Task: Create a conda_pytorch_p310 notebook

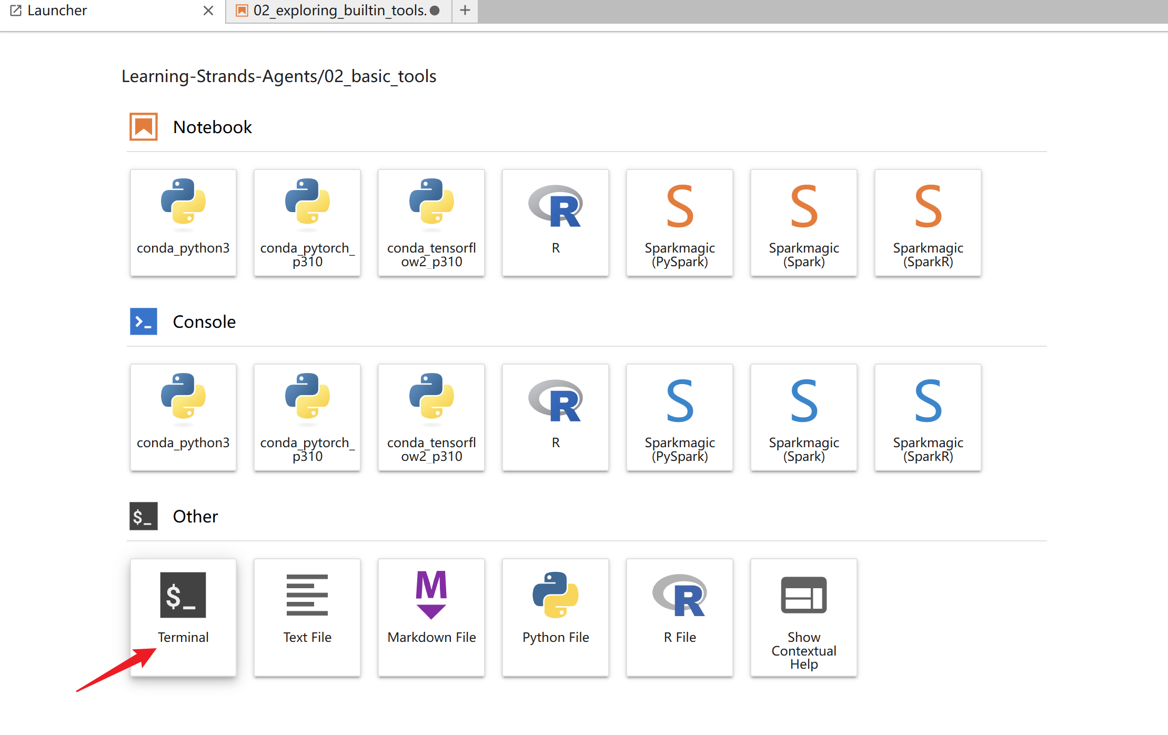Action: [x=307, y=222]
